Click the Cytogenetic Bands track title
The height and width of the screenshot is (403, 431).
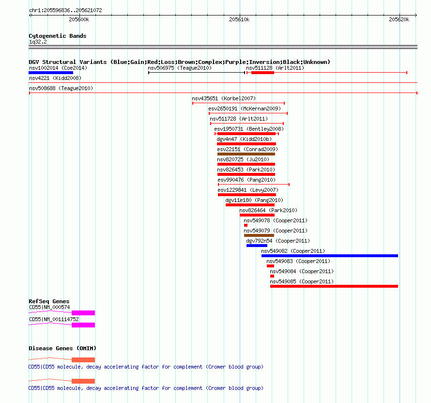click(x=58, y=36)
